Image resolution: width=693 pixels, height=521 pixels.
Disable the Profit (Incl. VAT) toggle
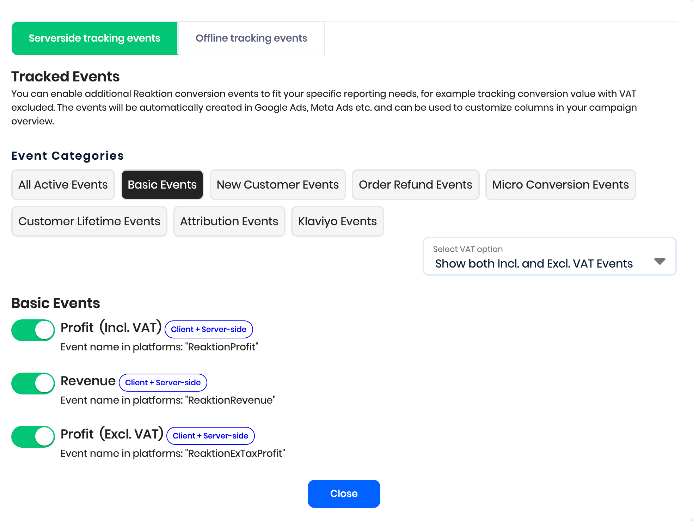point(33,330)
